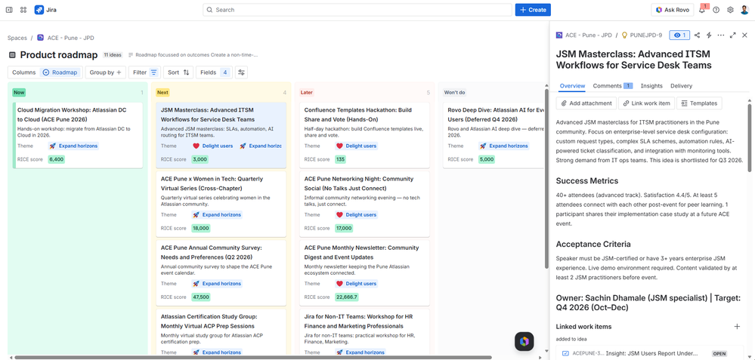Click the automation lightning icon
This screenshot has width=755, height=360.
(x=709, y=35)
